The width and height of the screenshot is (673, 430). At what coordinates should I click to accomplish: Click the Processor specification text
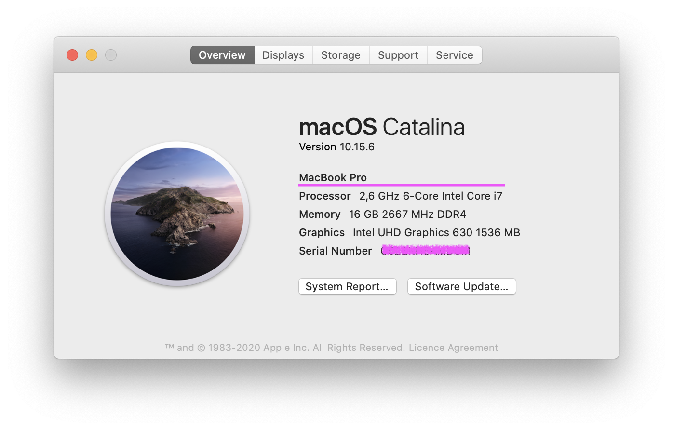(x=400, y=196)
